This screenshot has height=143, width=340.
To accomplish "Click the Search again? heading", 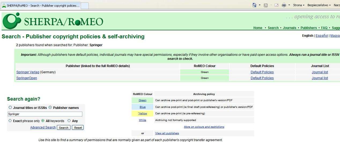I will (24, 99).
